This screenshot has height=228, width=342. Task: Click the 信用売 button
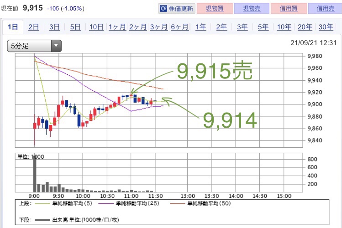point(325,8)
